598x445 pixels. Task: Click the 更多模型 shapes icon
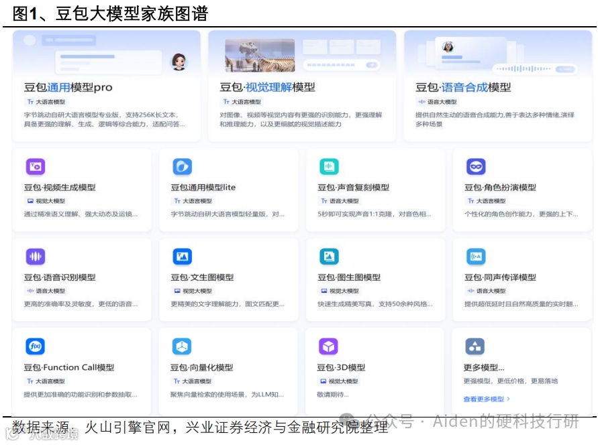[475, 346]
